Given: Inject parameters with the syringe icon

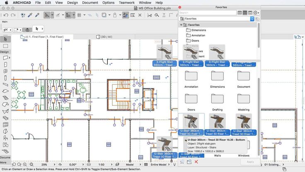Looking at the screenshot, I should 36,15.
